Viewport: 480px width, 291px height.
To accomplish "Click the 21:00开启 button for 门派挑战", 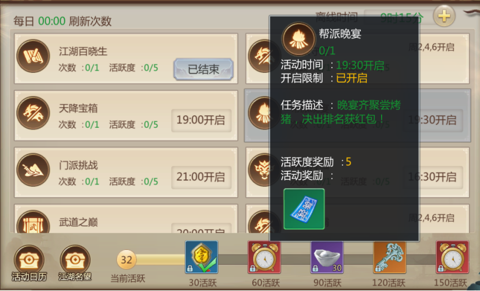I will coord(201,178).
